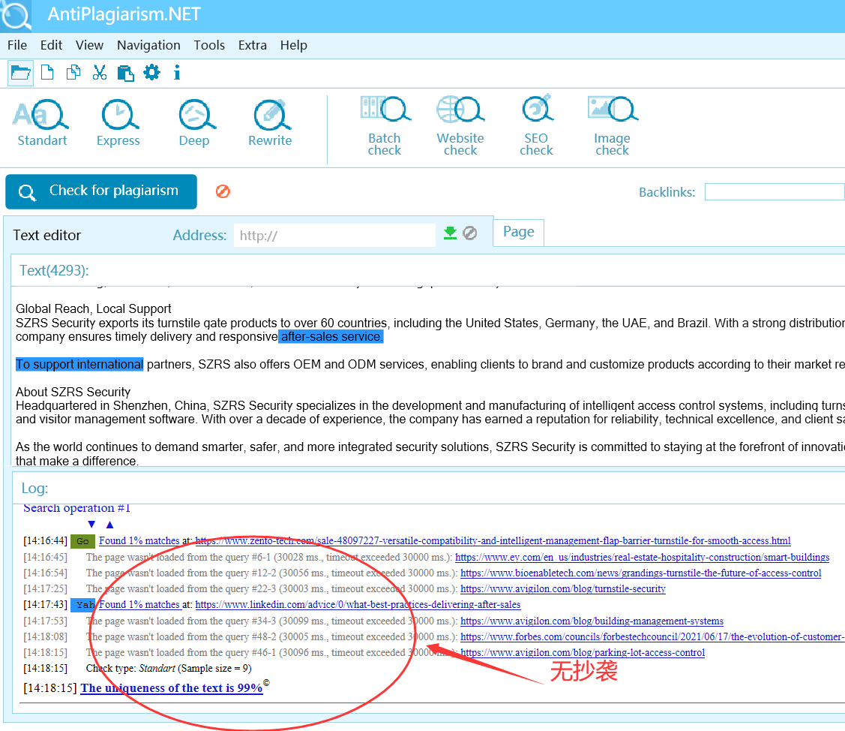Click the Address http:// input field
Viewport: 845px width, 731px height.
coord(334,236)
